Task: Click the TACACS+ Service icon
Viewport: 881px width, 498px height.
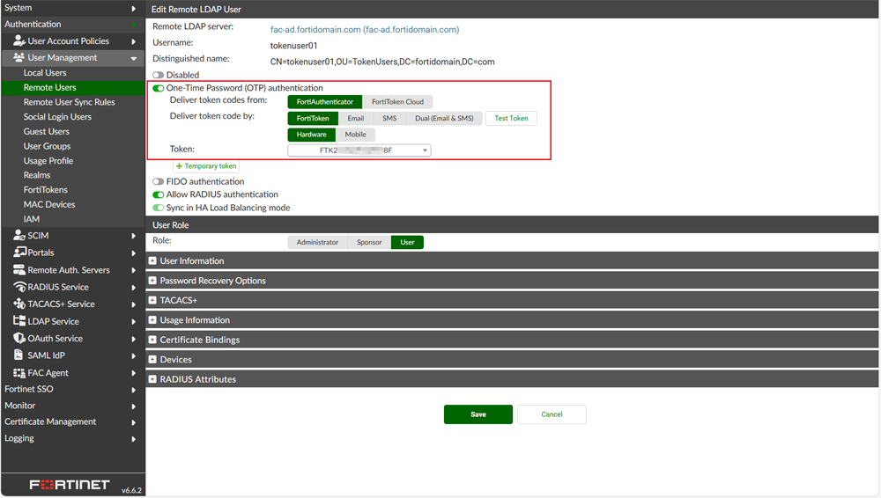Action: [19, 304]
